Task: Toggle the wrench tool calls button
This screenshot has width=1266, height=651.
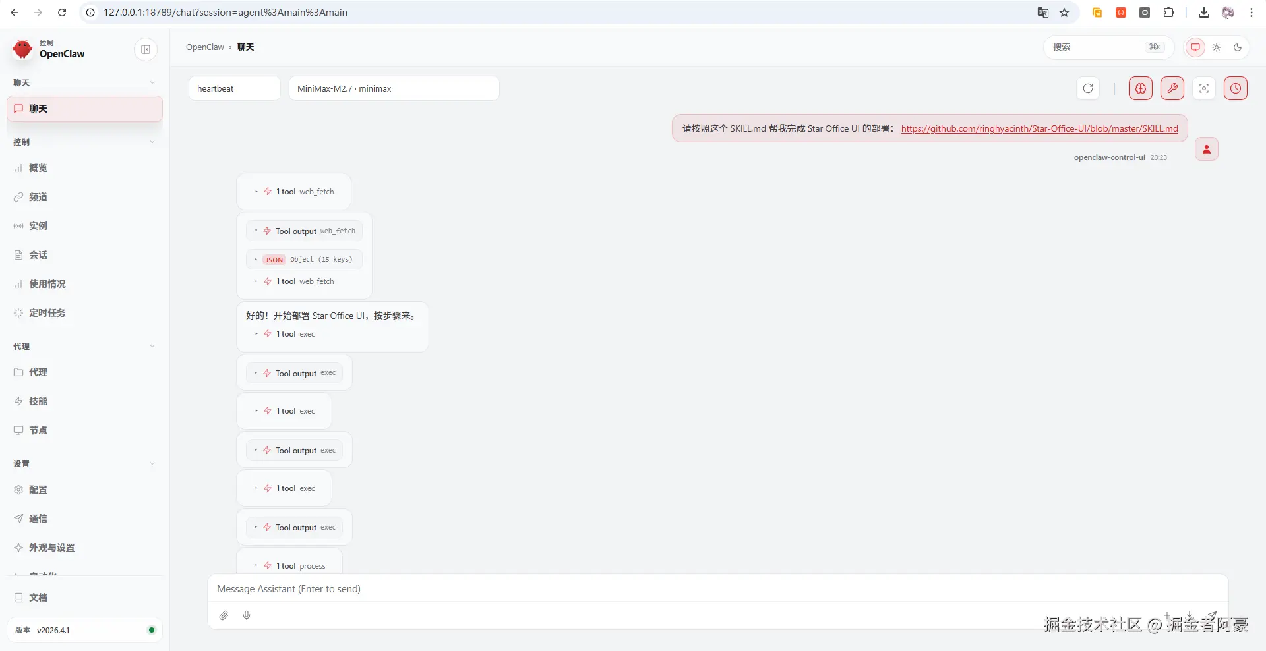Action: click(x=1172, y=88)
